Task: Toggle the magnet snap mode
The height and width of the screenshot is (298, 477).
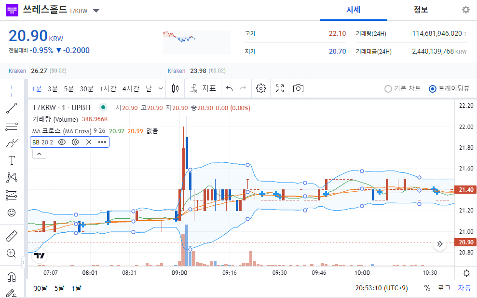Action: click(x=12, y=277)
